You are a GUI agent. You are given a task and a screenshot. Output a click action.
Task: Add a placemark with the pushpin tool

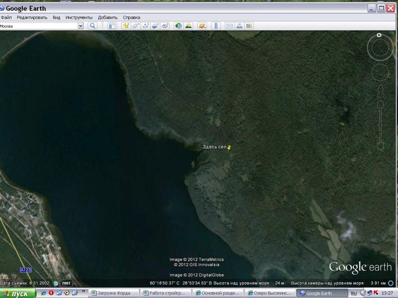click(x=126, y=26)
